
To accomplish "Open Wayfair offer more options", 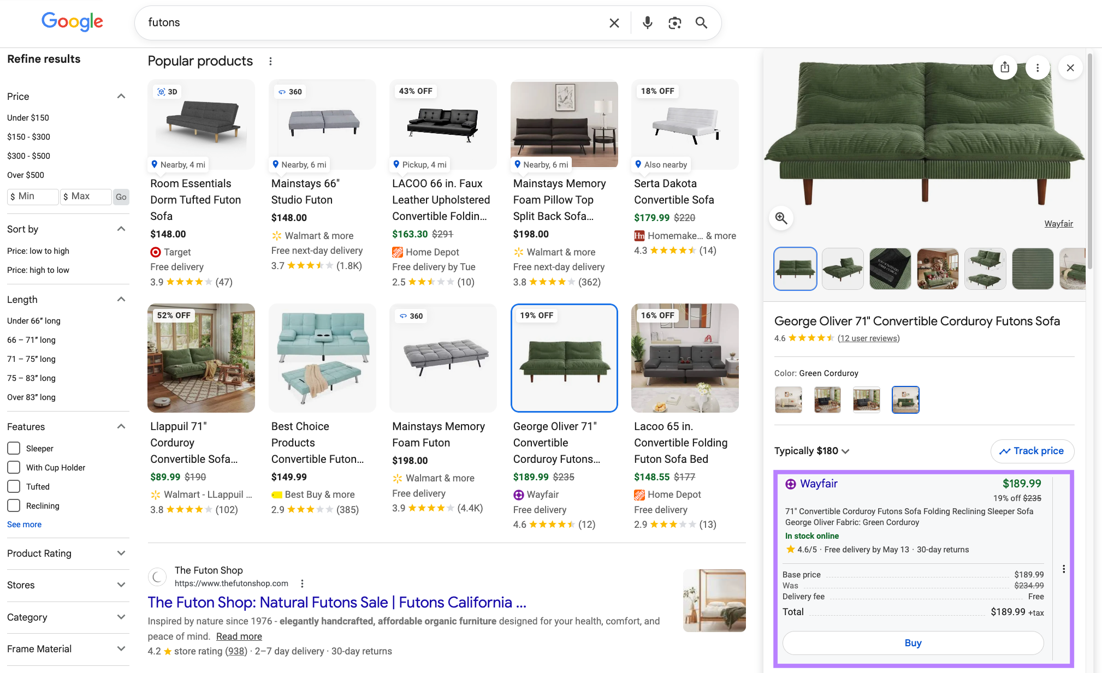I will [1064, 569].
